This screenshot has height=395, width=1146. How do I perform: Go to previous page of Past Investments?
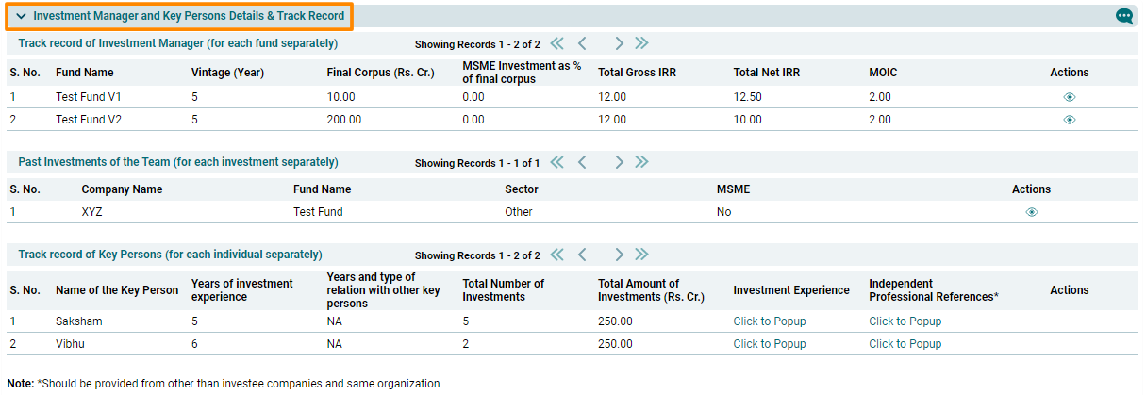point(582,162)
